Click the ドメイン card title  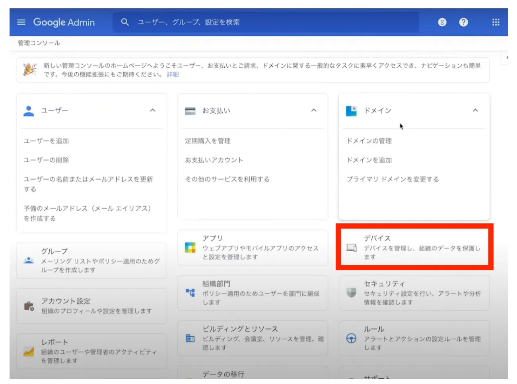pos(378,111)
